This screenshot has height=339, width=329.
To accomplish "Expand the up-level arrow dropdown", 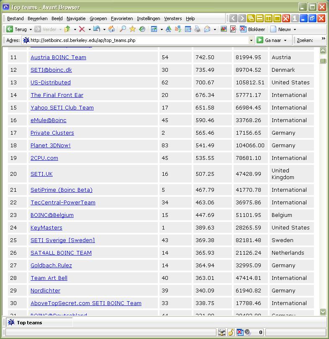I will coord(75,29).
